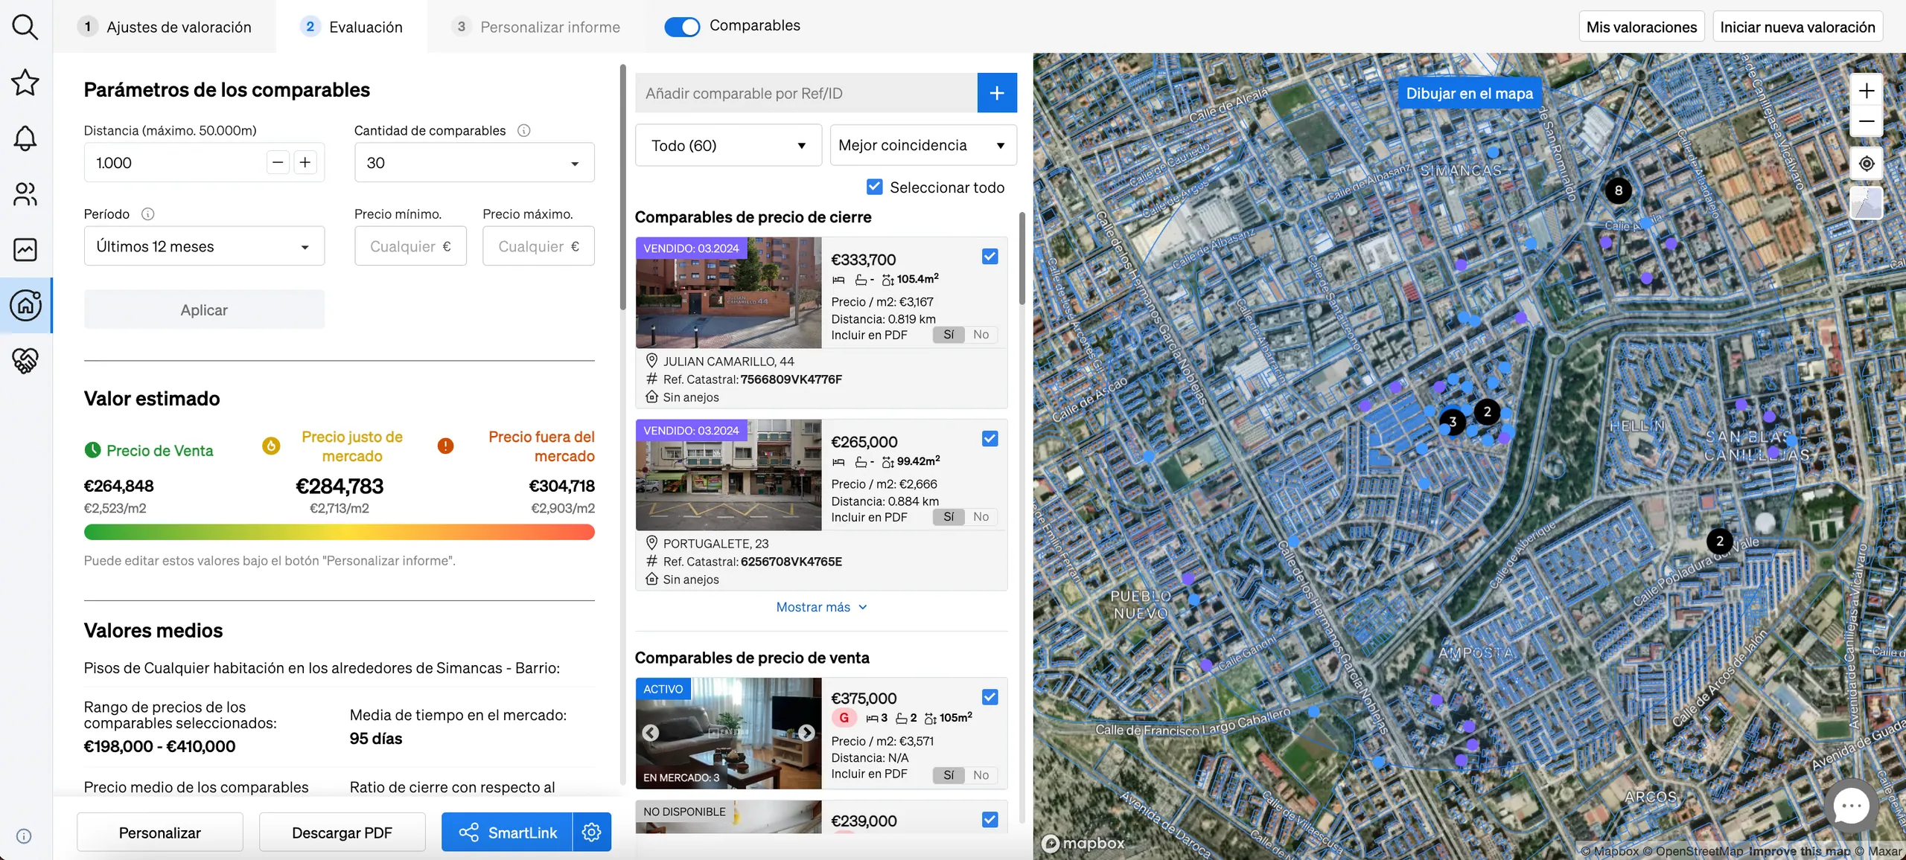Switch to Evaluación tab
The image size is (1906, 860).
point(352,27)
